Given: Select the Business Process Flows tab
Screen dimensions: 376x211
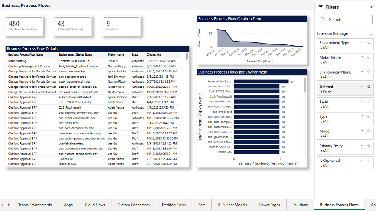Looking at the screenshot, I should 339,205.
